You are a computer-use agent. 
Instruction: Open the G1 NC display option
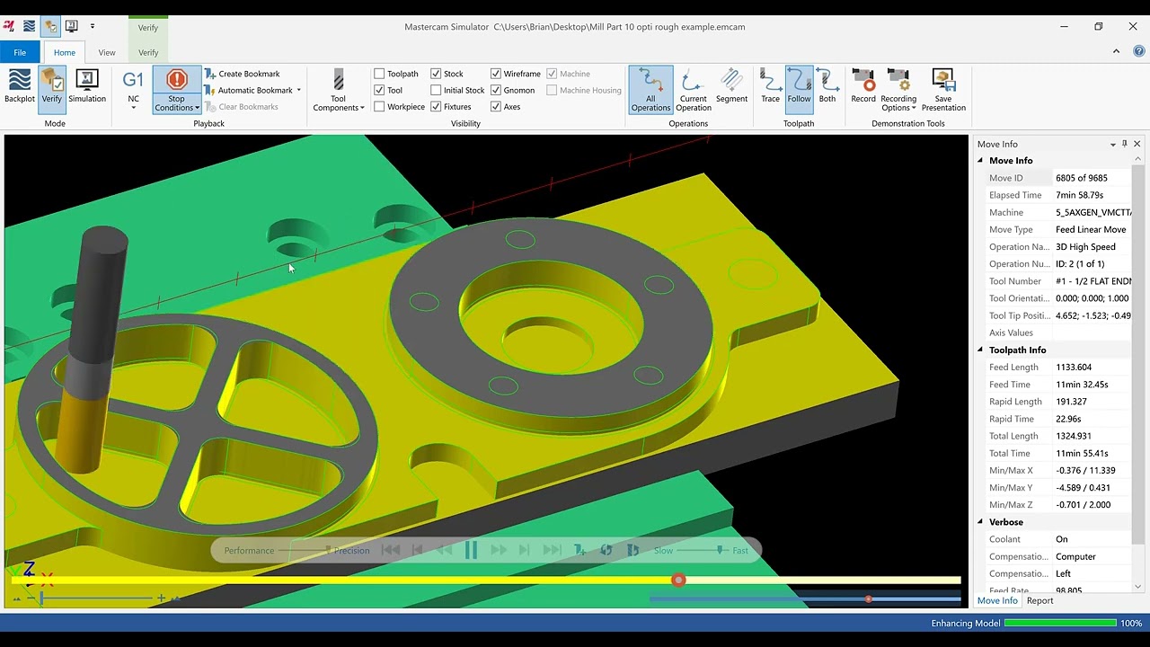pos(133,89)
